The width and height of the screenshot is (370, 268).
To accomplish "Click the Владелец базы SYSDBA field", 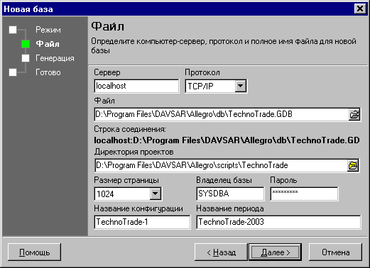I will click(x=230, y=194).
